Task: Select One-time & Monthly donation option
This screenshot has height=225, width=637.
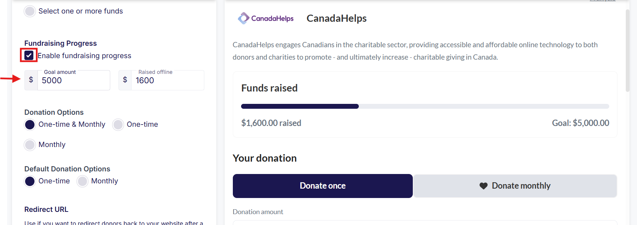Action: pos(30,124)
